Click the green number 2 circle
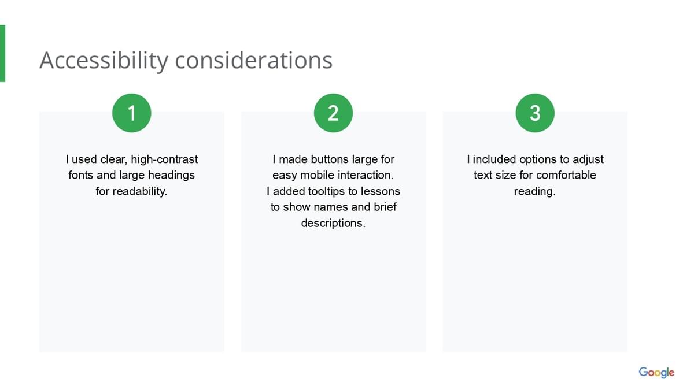The image size is (694, 390). click(x=333, y=113)
